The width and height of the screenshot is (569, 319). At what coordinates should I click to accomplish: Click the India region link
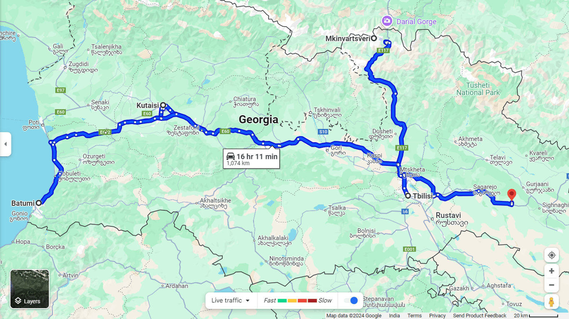[x=394, y=316]
